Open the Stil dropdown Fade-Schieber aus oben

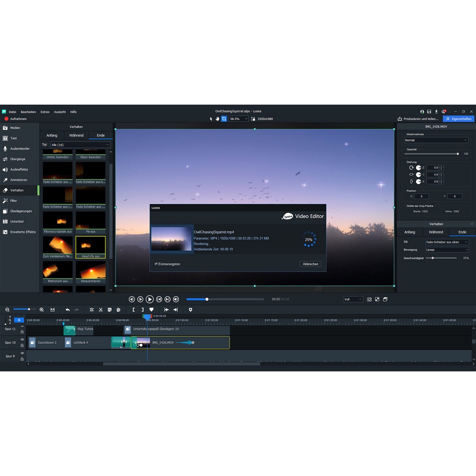447,242
